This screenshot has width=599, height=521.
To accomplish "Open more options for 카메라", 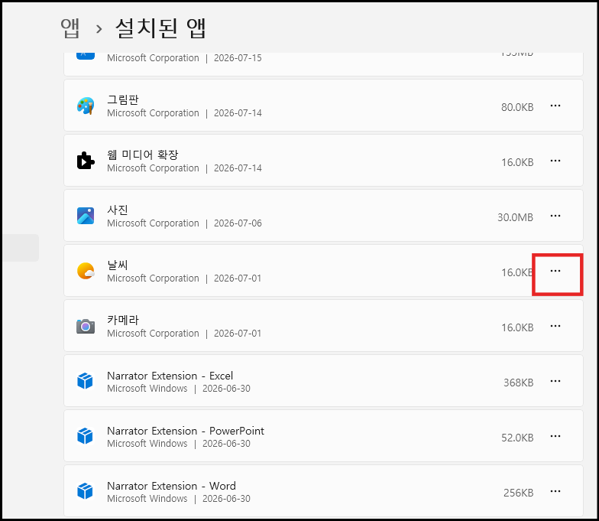I will click(x=555, y=326).
